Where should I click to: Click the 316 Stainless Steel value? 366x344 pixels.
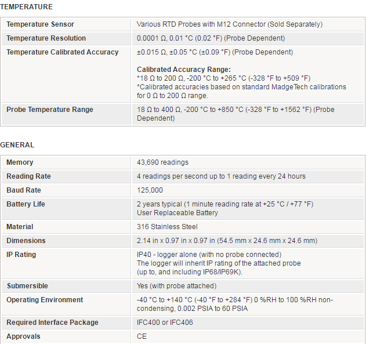[x=167, y=227]
